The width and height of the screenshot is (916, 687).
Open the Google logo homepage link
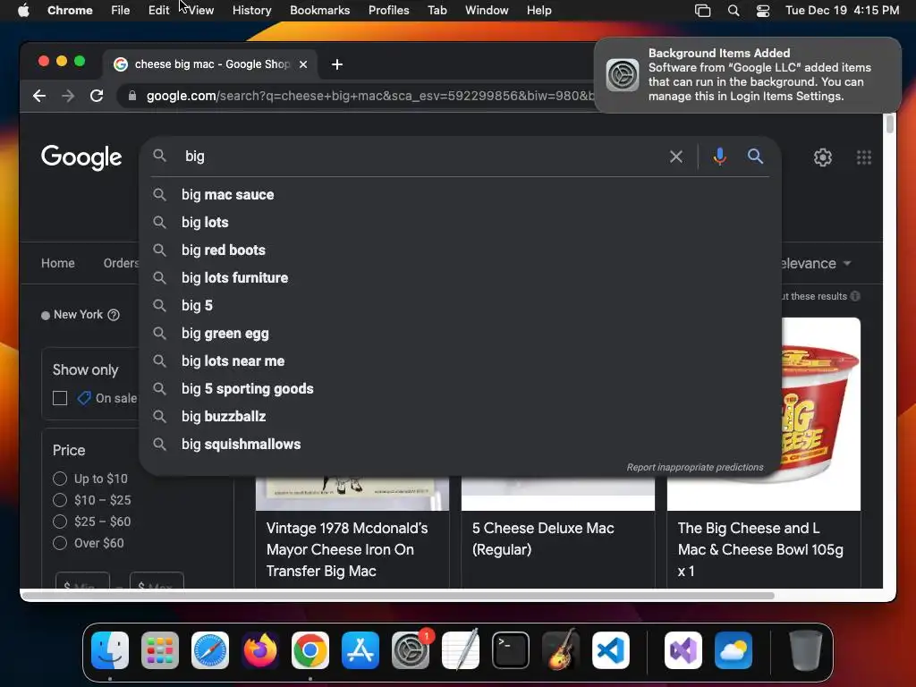click(x=81, y=157)
